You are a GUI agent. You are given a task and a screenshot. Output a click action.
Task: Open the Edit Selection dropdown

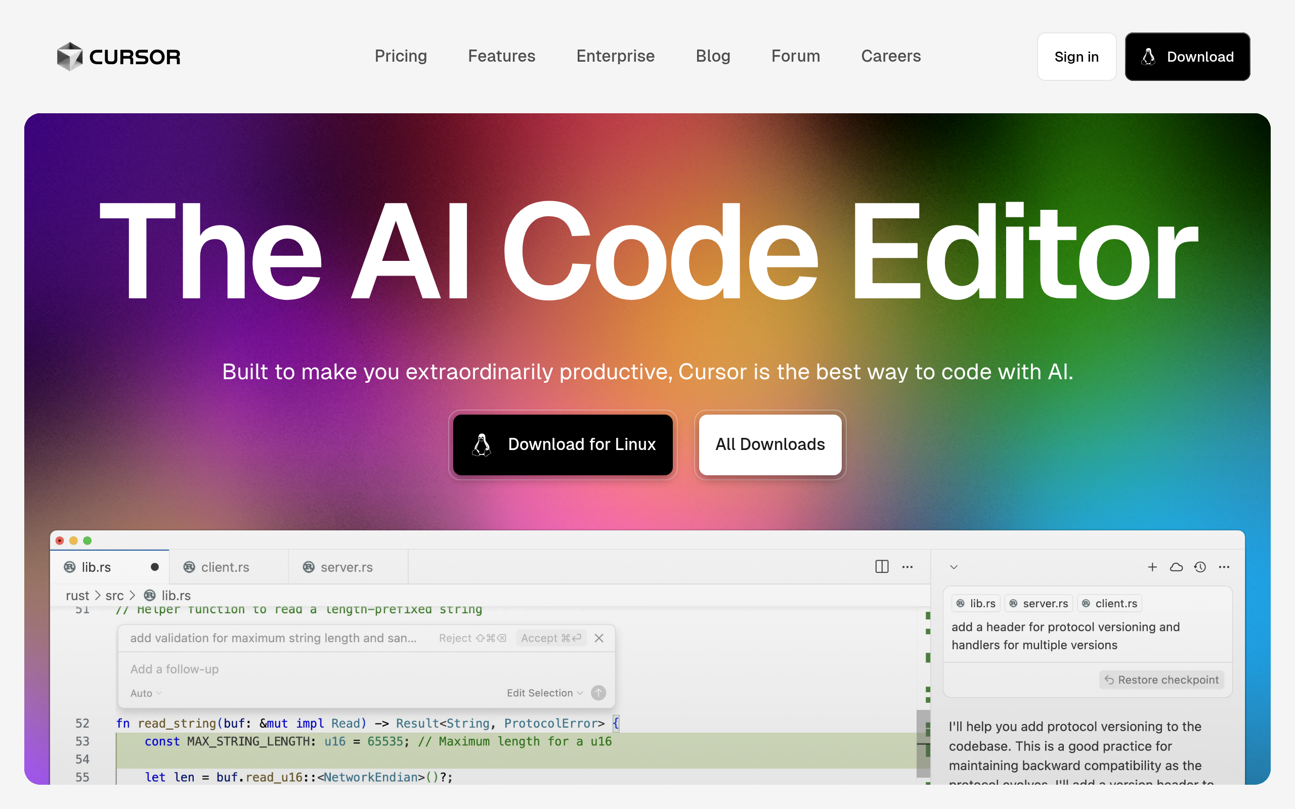click(545, 693)
